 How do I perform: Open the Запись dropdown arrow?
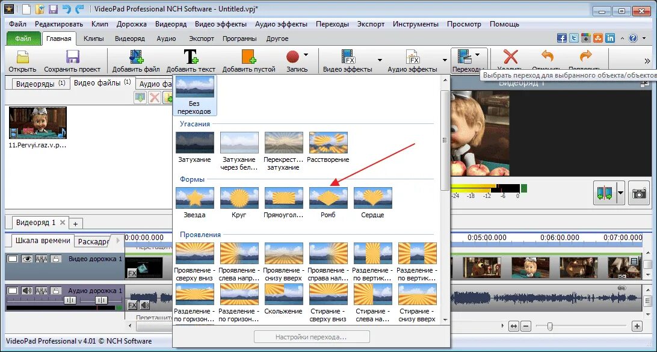click(x=306, y=55)
